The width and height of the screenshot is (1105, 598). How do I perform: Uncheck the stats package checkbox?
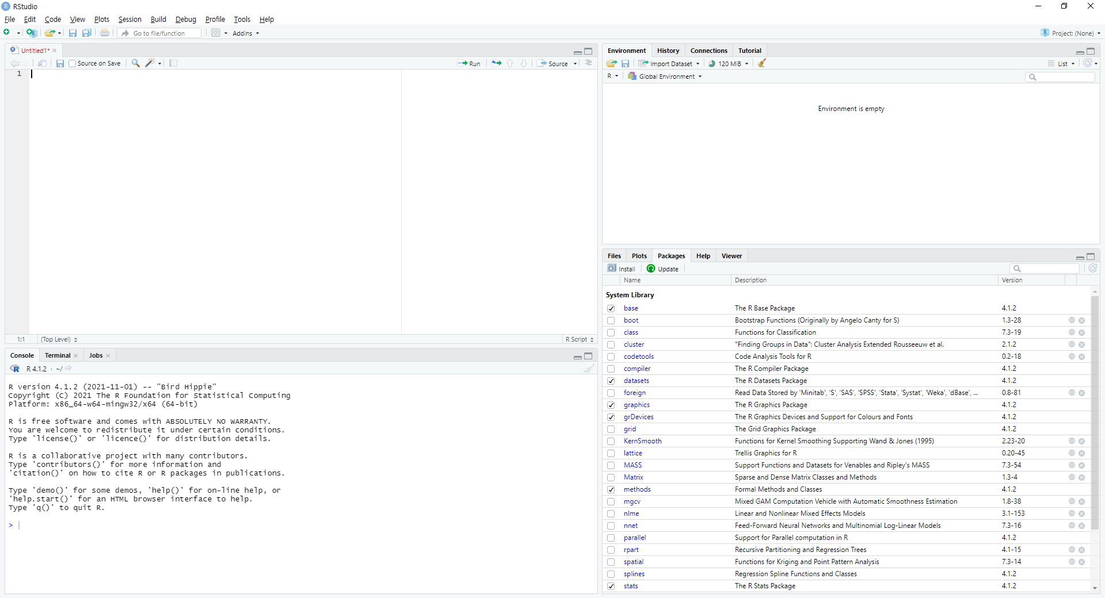tap(611, 586)
